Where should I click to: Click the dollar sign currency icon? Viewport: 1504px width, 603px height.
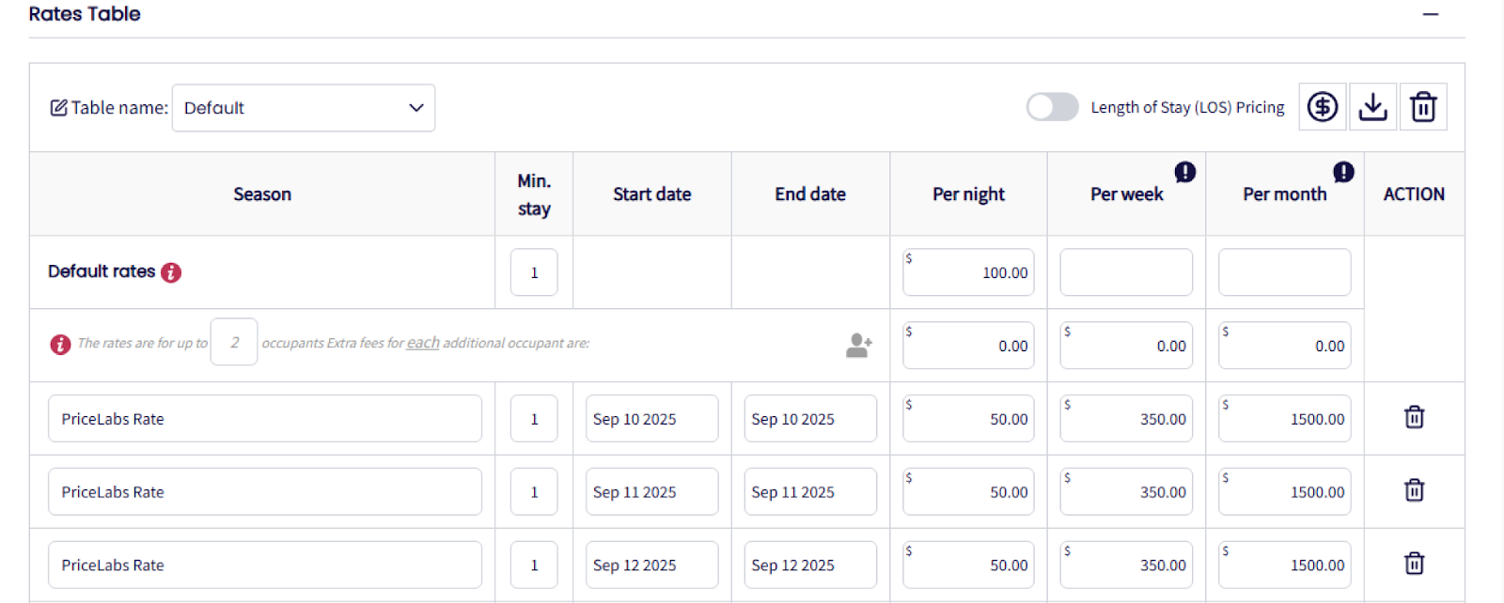coord(1323,107)
